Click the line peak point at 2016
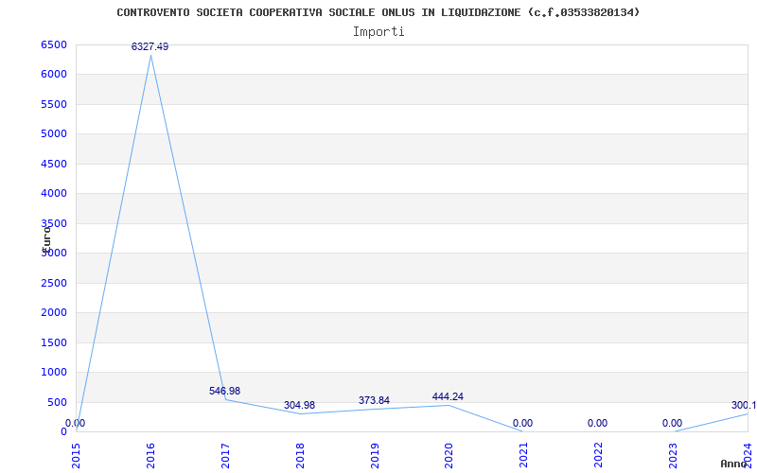This screenshot has width=757, height=473. 150,55
